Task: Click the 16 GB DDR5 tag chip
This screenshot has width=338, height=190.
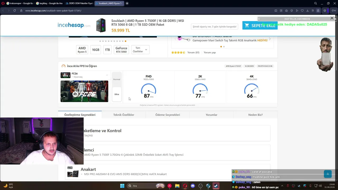Action: click(x=249, y=66)
